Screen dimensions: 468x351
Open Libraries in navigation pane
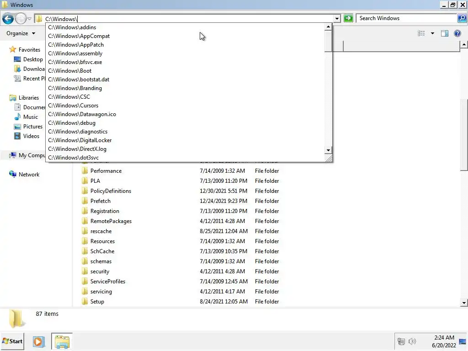(x=24, y=98)
